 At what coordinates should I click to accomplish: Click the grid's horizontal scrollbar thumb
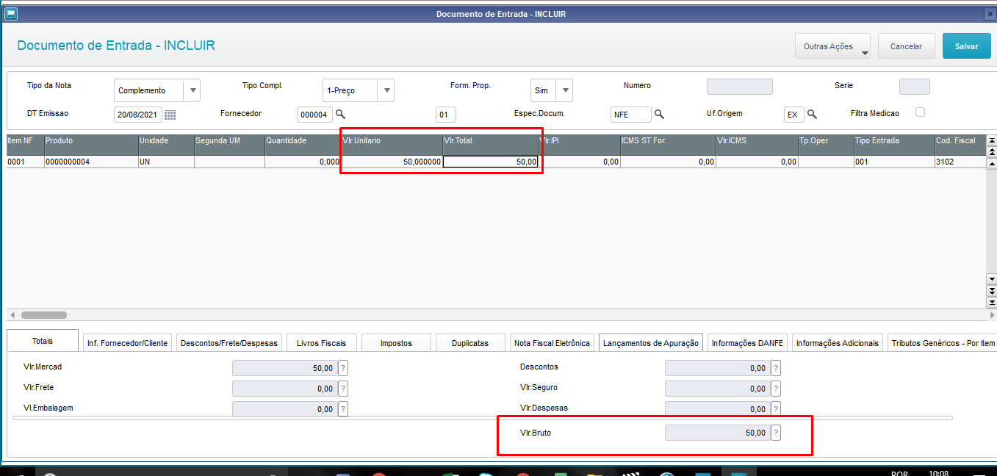(x=44, y=315)
